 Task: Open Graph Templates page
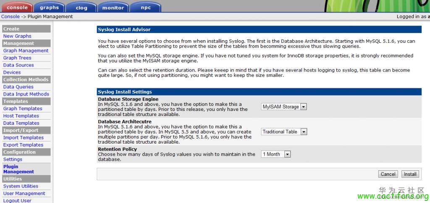[x=23, y=108]
